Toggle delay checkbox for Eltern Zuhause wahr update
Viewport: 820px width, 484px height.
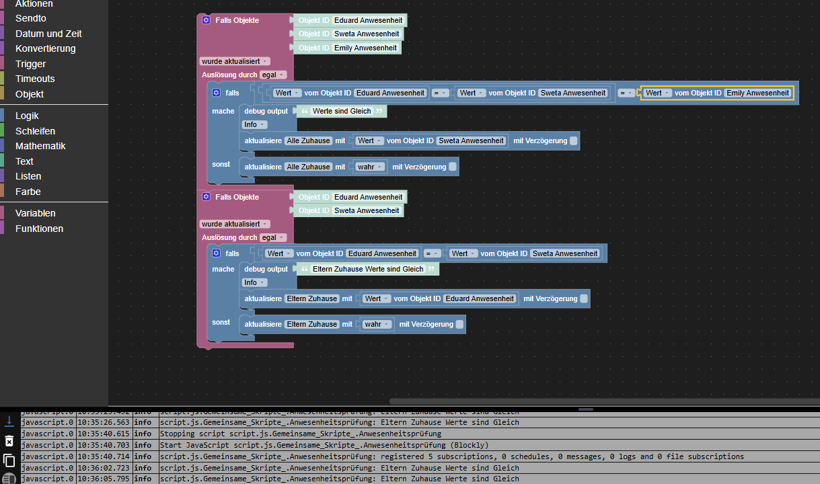click(x=459, y=324)
